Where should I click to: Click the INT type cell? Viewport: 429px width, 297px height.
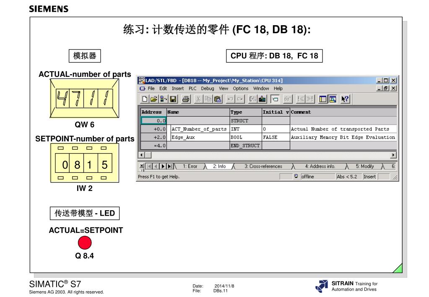246,129
